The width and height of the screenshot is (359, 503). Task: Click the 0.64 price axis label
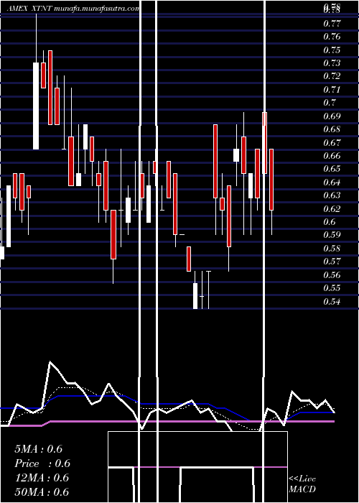(x=332, y=183)
